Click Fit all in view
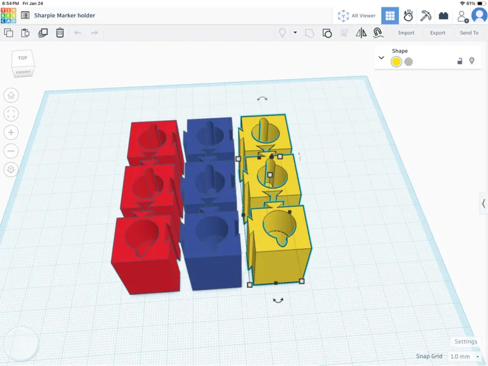This screenshot has height=366, width=488. 11,114
